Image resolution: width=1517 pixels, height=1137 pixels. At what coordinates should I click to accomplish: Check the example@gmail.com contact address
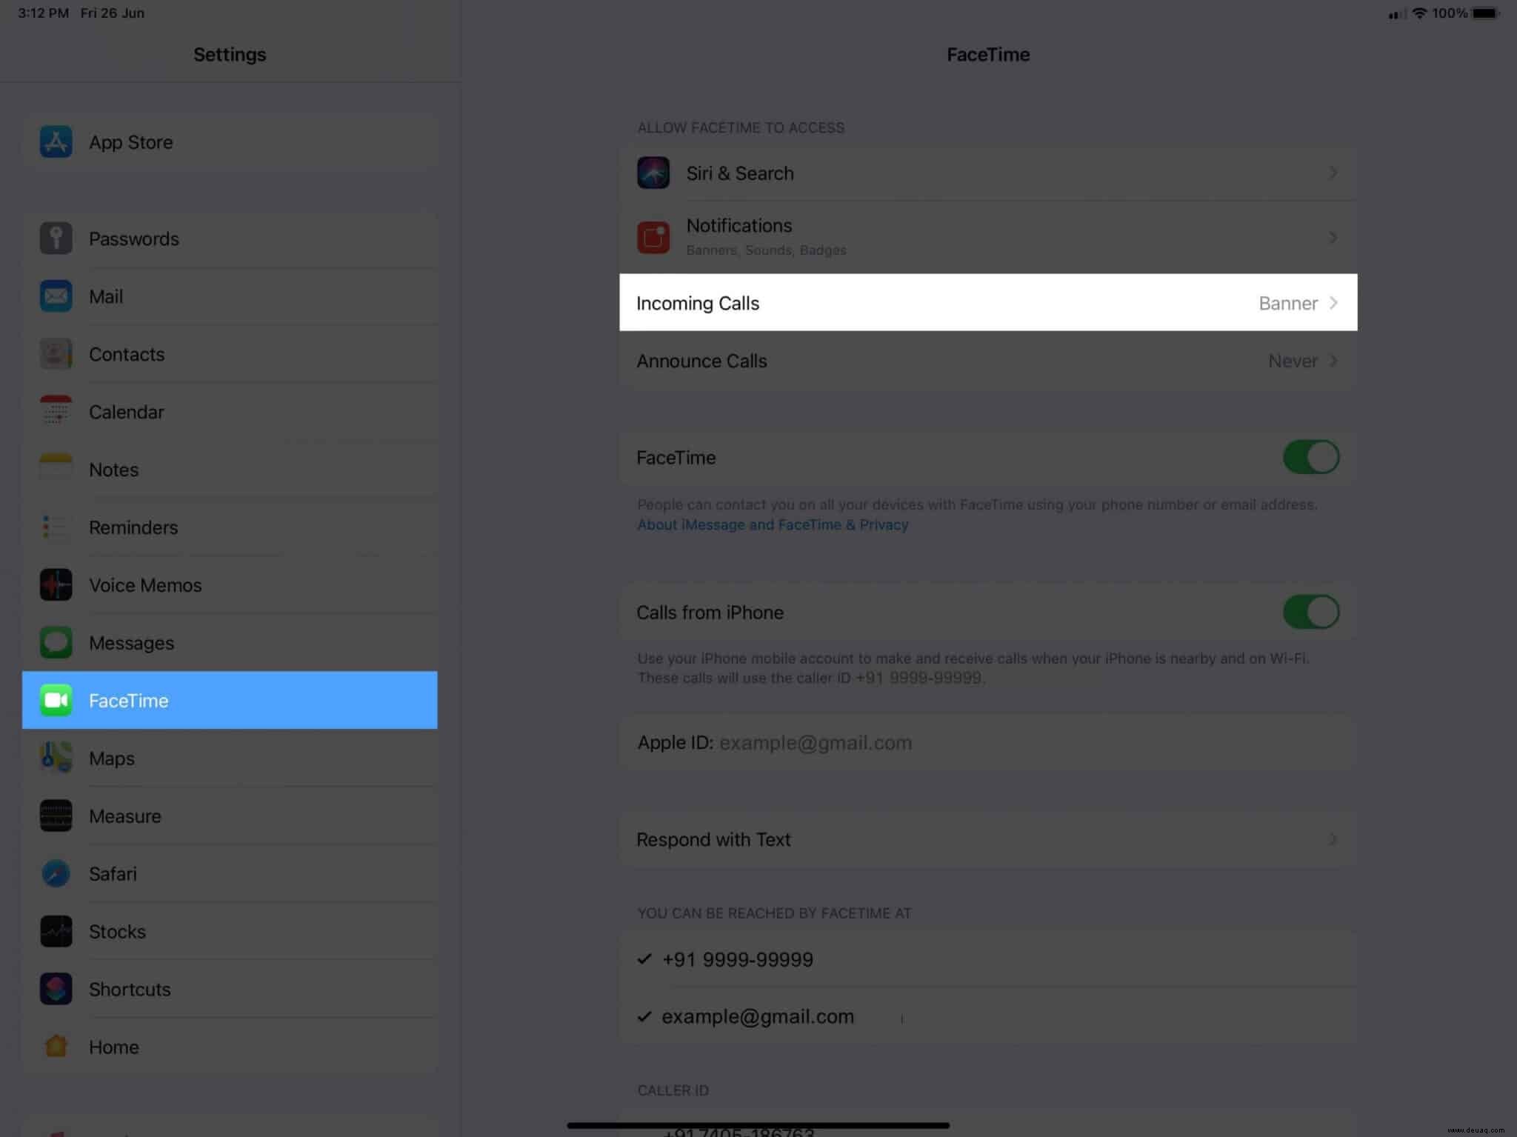pos(757,1016)
